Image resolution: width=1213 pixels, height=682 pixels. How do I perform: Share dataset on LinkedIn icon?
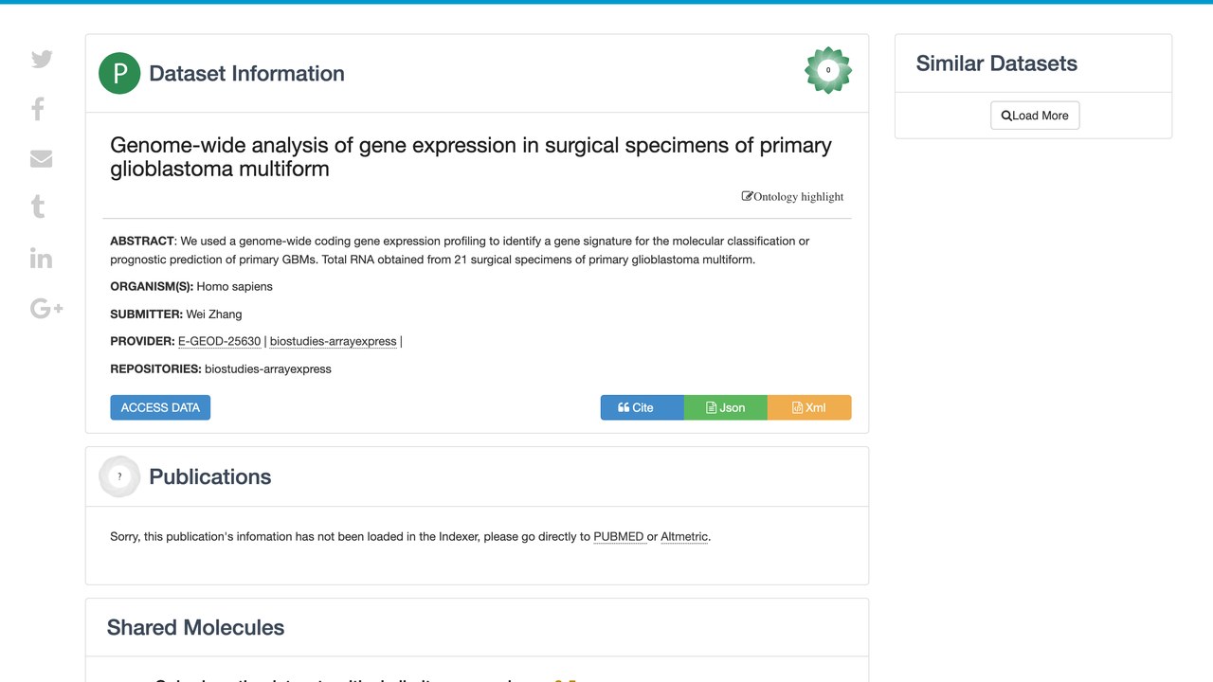tap(41, 258)
